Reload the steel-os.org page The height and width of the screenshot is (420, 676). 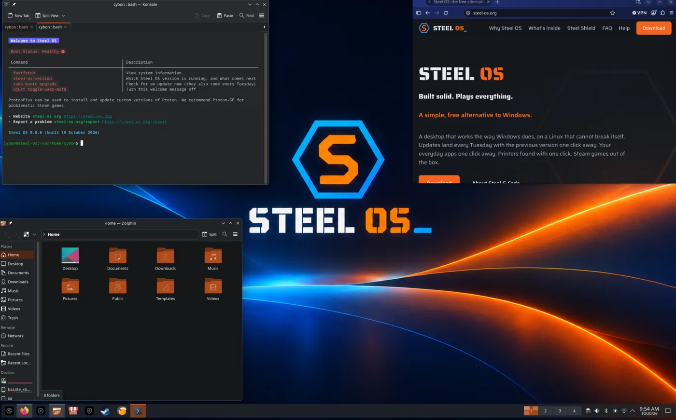(446, 13)
